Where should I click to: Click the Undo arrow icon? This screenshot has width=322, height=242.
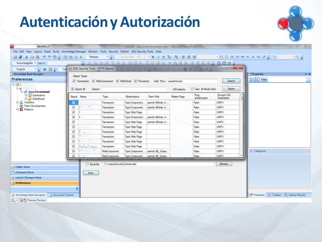44,57
